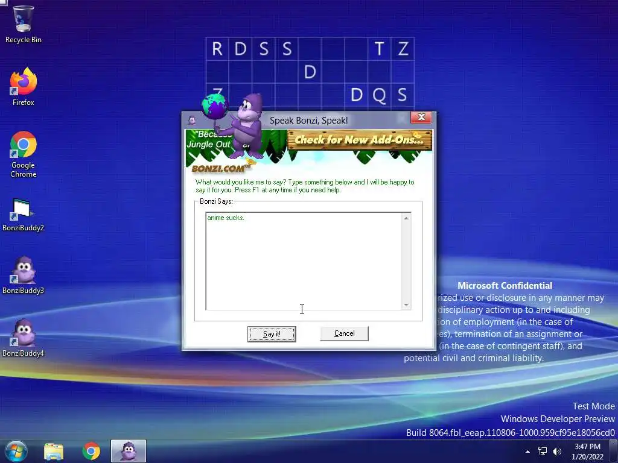The width and height of the screenshot is (618, 463).
Task: Select the BonziBuddy taskbar button
Action: pyautogui.click(x=129, y=451)
